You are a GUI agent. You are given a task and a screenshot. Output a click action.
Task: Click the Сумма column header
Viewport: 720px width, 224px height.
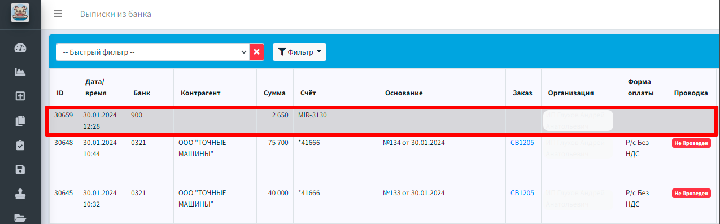pyautogui.click(x=274, y=93)
